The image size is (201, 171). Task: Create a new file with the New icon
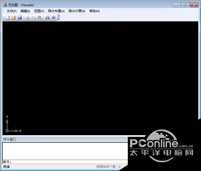pos(8,18)
